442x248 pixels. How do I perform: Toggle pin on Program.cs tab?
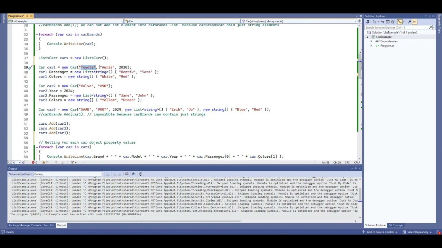click(x=27, y=16)
